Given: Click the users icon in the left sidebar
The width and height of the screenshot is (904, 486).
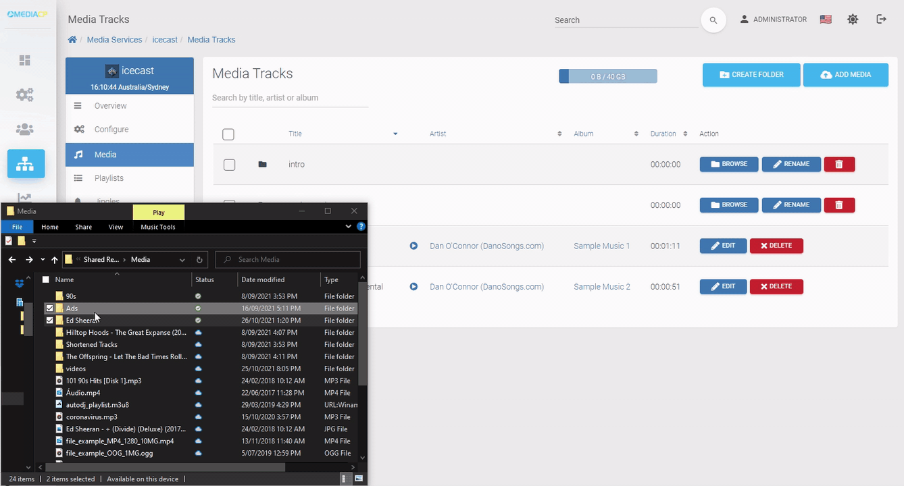Looking at the screenshot, I should coord(24,129).
